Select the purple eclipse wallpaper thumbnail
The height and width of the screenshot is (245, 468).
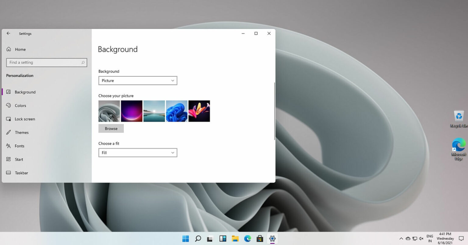tap(132, 111)
